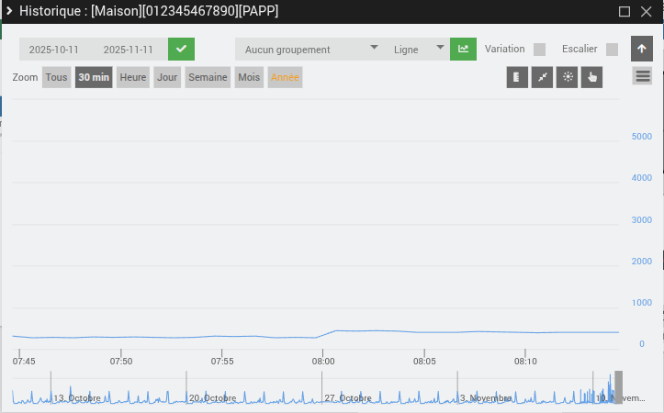Open the Aucun groupement dropdown

tap(311, 49)
